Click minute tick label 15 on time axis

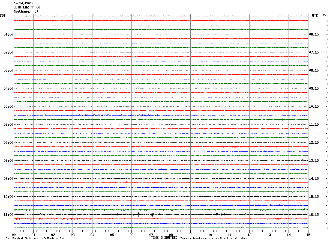pyautogui.click(x=308, y=235)
